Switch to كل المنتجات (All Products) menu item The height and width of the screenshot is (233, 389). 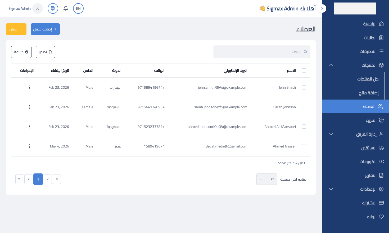point(368,79)
